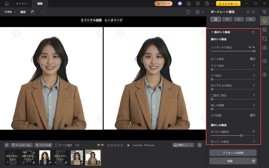The width and height of the screenshot is (269, 168).
Task: Toggle the ほくろ除去 switch
Action: coord(252,59)
